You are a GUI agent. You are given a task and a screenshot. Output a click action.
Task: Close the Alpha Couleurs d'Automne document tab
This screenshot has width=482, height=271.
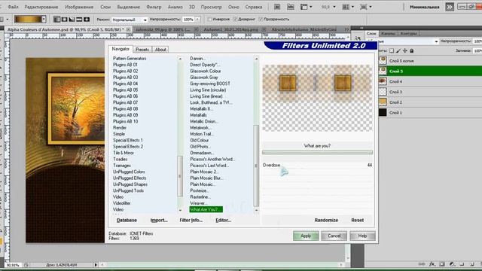(129, 29)
